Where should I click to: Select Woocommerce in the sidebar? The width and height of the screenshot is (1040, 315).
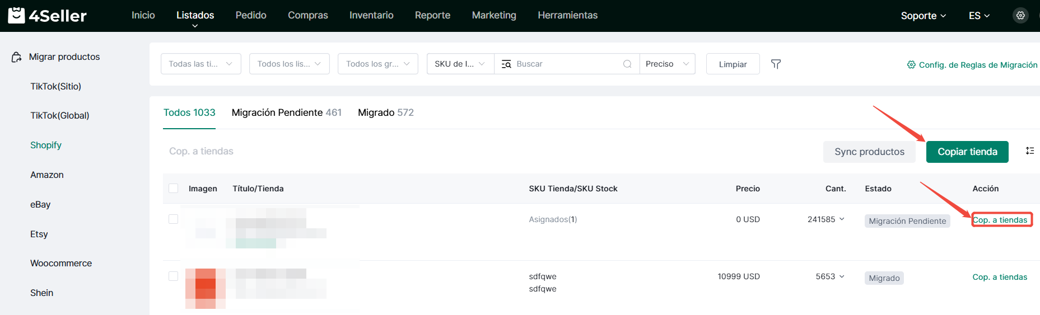click(61, 263)
